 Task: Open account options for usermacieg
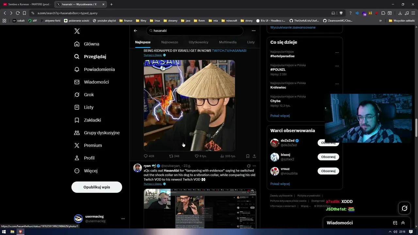[x=123, y=219]
